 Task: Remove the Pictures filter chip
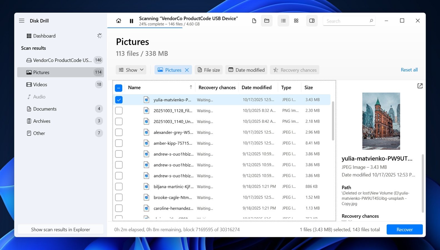[187, 70]
